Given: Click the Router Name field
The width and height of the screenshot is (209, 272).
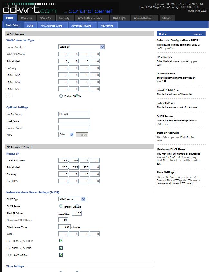Looking at the screenshot, I should 74,114.
